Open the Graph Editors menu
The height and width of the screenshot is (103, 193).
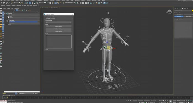[39, 1]
